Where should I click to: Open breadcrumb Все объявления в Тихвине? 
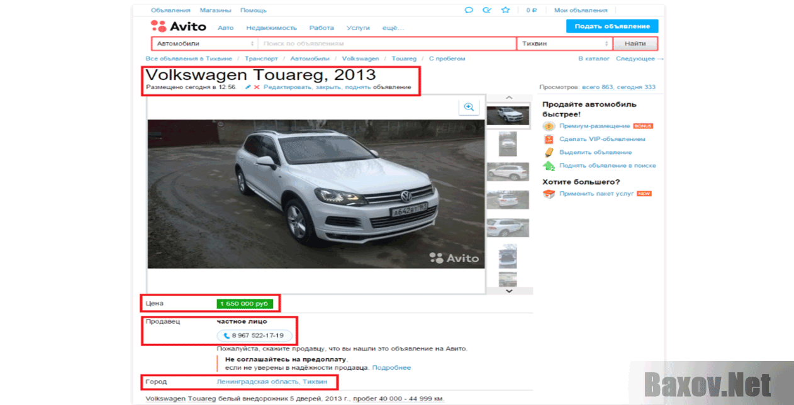pyautogui.click(x=189, y=58)
